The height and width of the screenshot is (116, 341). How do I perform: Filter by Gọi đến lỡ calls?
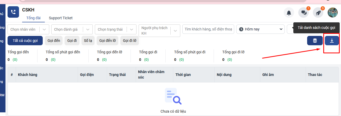coord(107,41)
